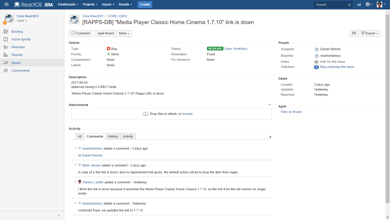Click the Search input field
Viewport: 390px width, 220px height.
click(333, 5)
